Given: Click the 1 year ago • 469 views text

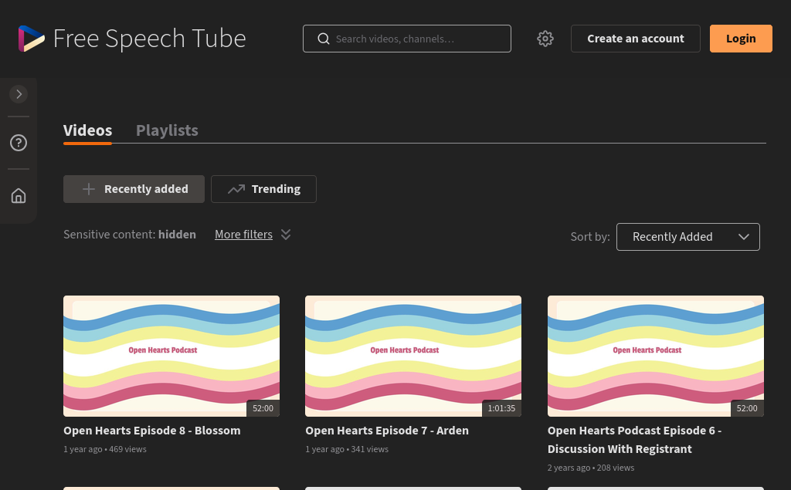Looking at the screenshot, I should point(105,449).
